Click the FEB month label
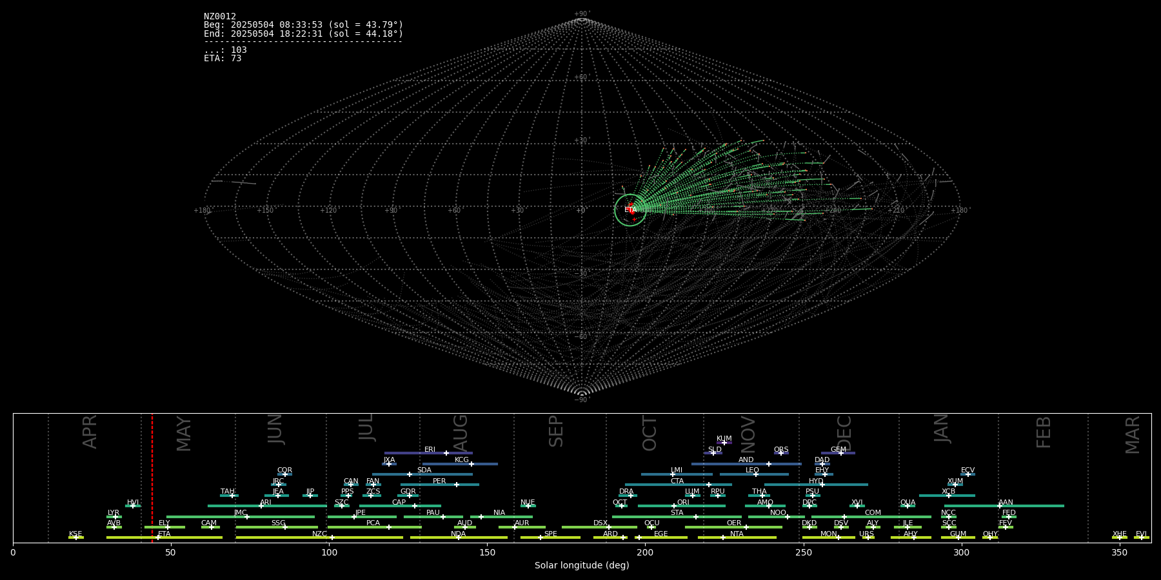Viewport: 1161px width, 580px height. point(1044,432)
